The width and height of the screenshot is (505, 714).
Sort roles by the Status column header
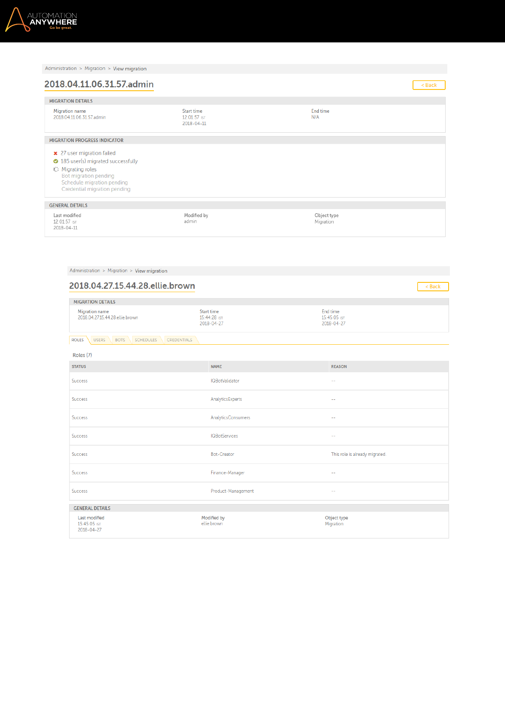[79, 367]
